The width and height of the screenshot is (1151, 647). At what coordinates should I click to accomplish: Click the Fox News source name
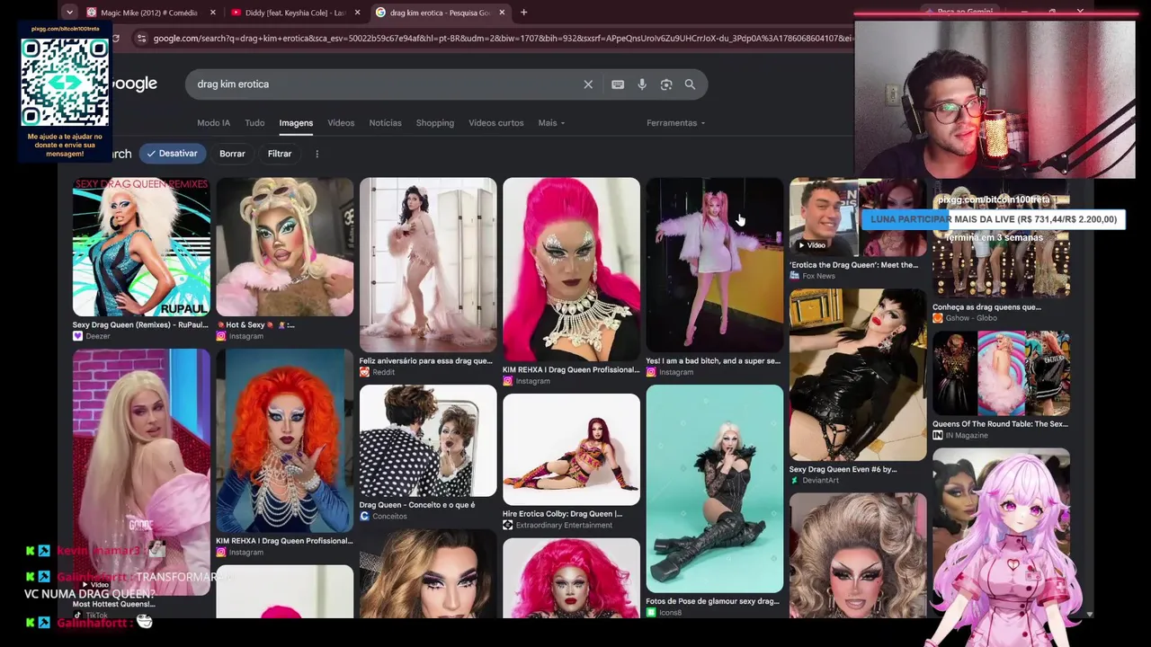coord(818,276)
